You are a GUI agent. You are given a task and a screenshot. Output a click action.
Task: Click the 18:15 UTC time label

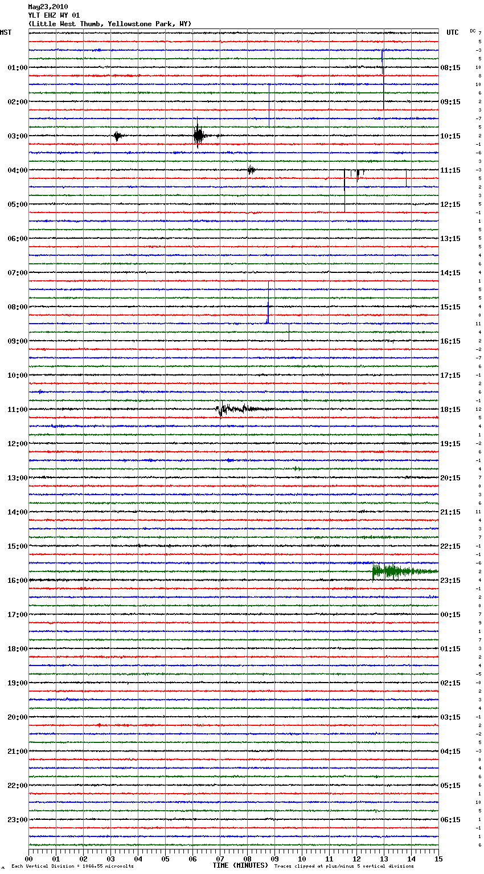pyautogui.click(x=450, y=410)
